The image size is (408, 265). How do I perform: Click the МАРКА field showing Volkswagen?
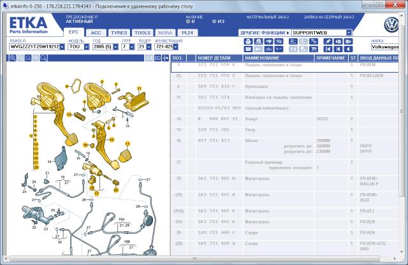pos(384,47)
